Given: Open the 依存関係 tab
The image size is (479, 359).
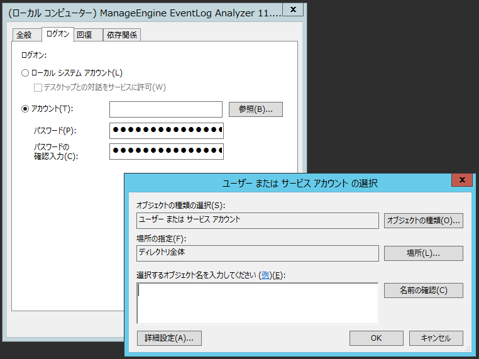Looking at the screenshot, I should [122, 35].
